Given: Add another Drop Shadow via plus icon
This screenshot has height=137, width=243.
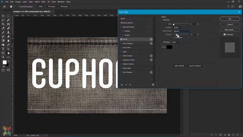Looking at the screenshot, I should tap(151, 72).
